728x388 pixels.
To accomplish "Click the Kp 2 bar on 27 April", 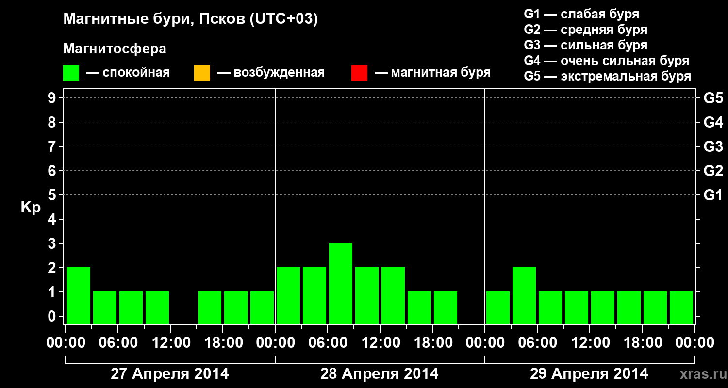I will pos(79,295).
